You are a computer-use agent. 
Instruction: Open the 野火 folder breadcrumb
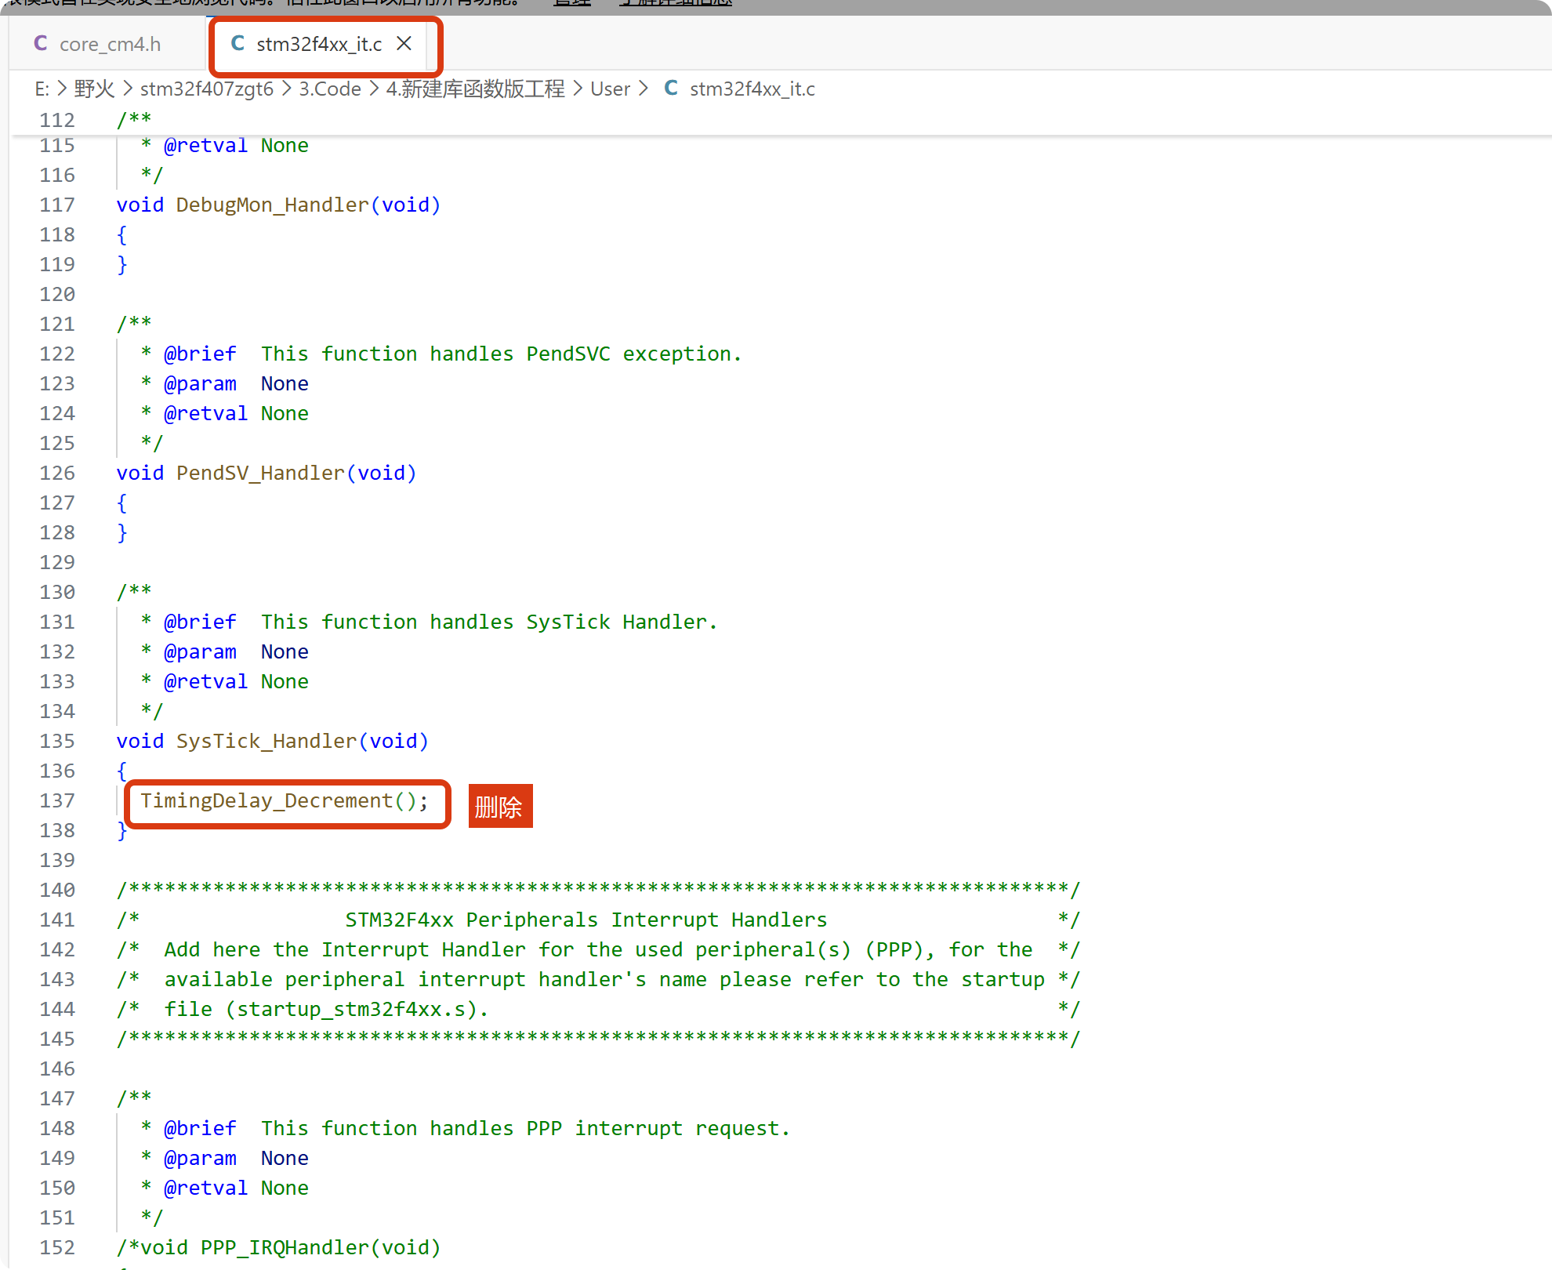coord(94,89)
